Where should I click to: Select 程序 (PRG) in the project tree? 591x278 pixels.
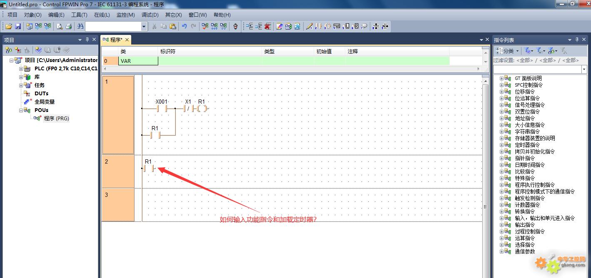click(57, 119)
